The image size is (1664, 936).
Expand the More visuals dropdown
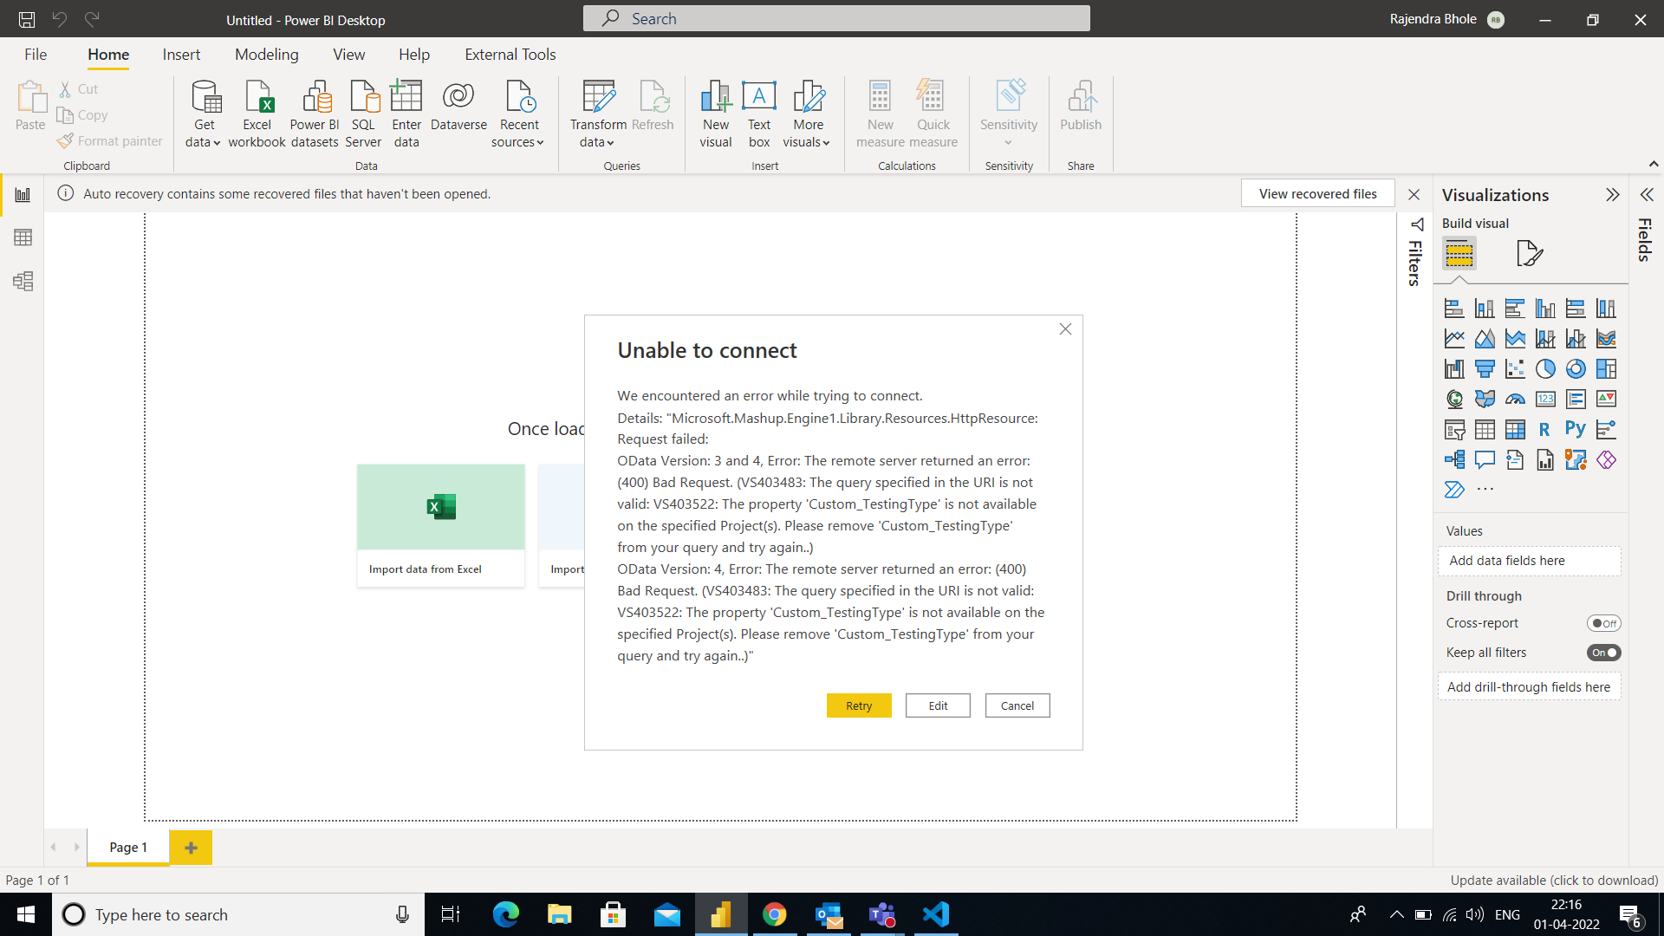[x=825, y=143]
